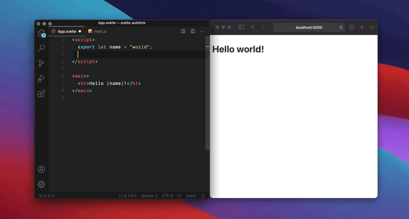Open the Manage gear menu
This screenshot has height=219, width=409.
[41, 184]
